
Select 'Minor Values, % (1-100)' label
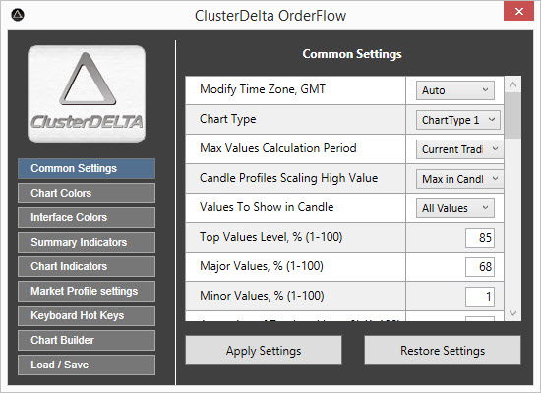[x=262, y=296]
